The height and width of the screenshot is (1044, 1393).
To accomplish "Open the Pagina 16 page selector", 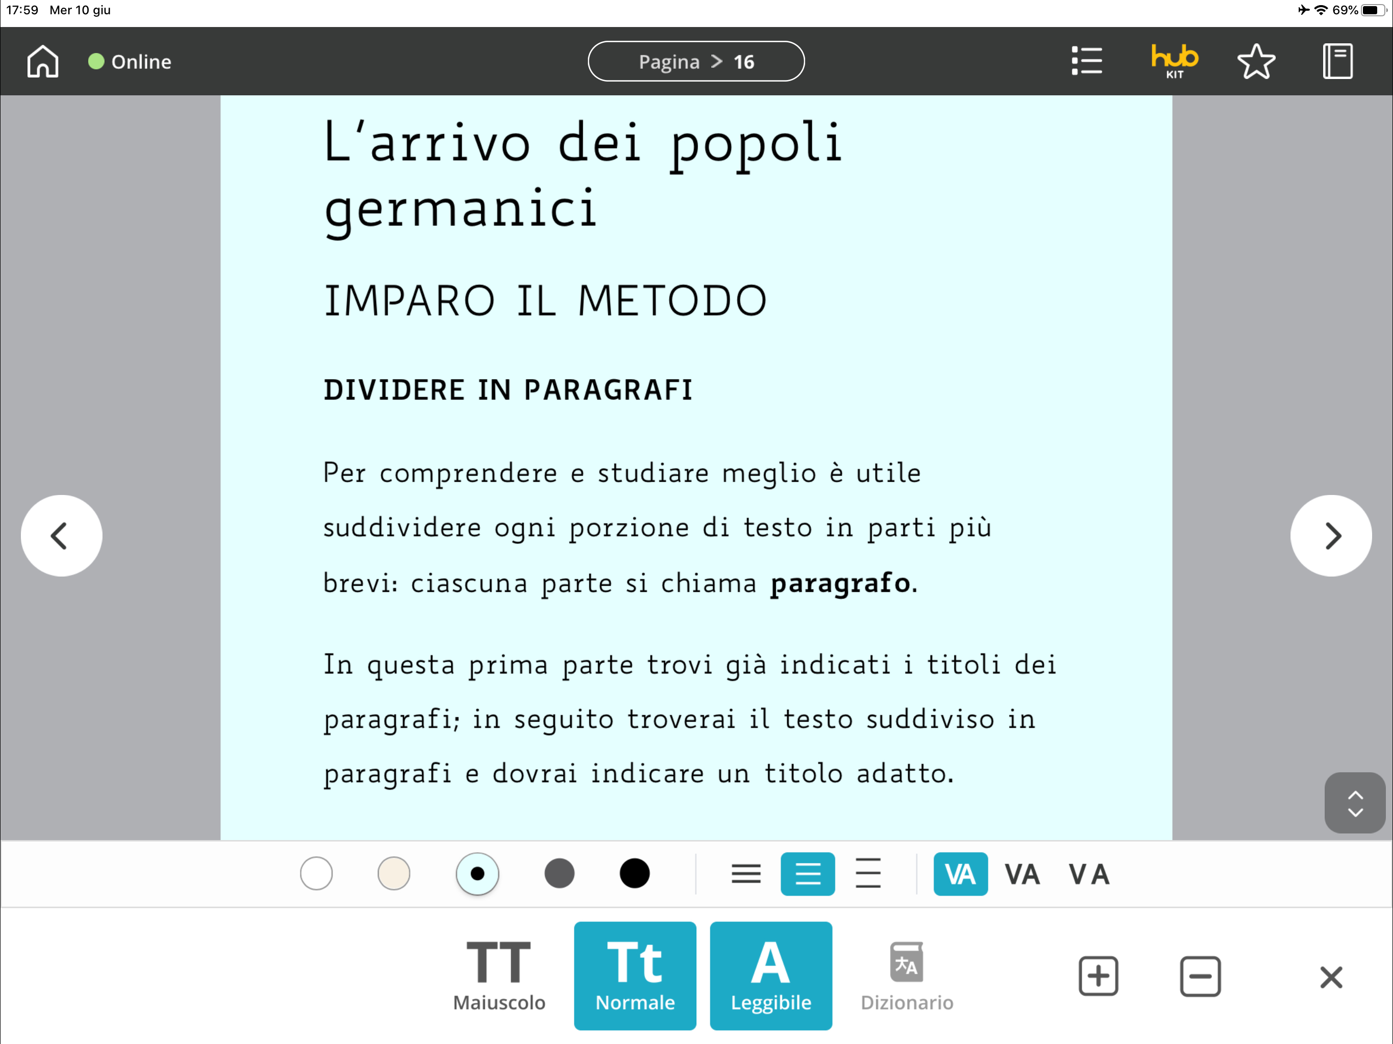I will click(696, 62).
